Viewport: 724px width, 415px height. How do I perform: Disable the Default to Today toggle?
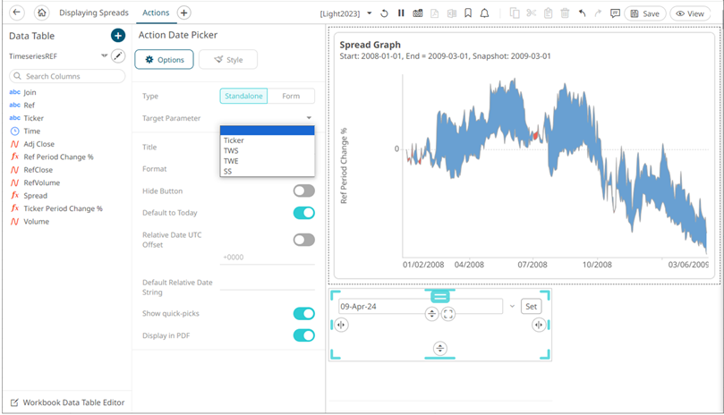(303, 213)
